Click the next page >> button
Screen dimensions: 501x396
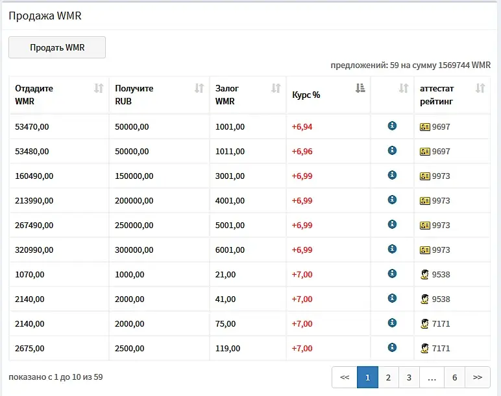pyautogui.click(x=478, y=377)
